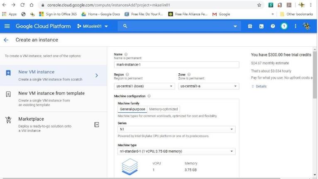
Task: Open the Series dropdown showing N1
Action: click(x=176, y=129)
